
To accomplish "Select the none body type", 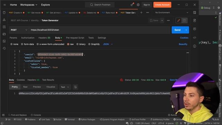I will click(x=14, y=44).
